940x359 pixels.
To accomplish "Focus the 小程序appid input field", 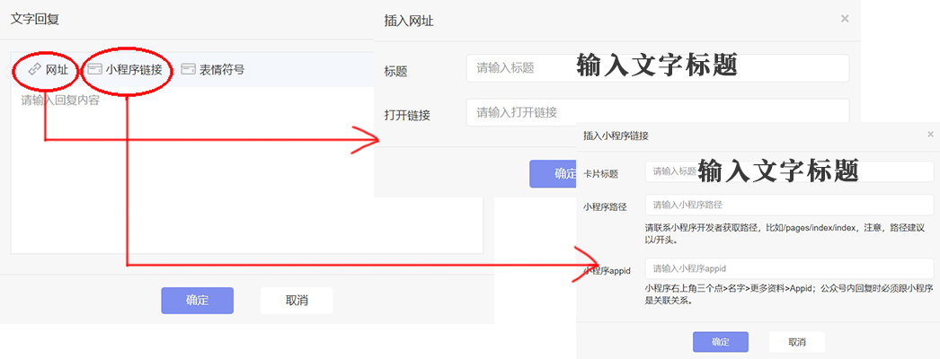I will pyautogui.click(x=790, y=268).
